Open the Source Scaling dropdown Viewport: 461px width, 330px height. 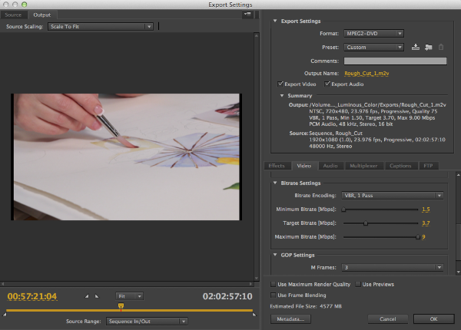101,26
